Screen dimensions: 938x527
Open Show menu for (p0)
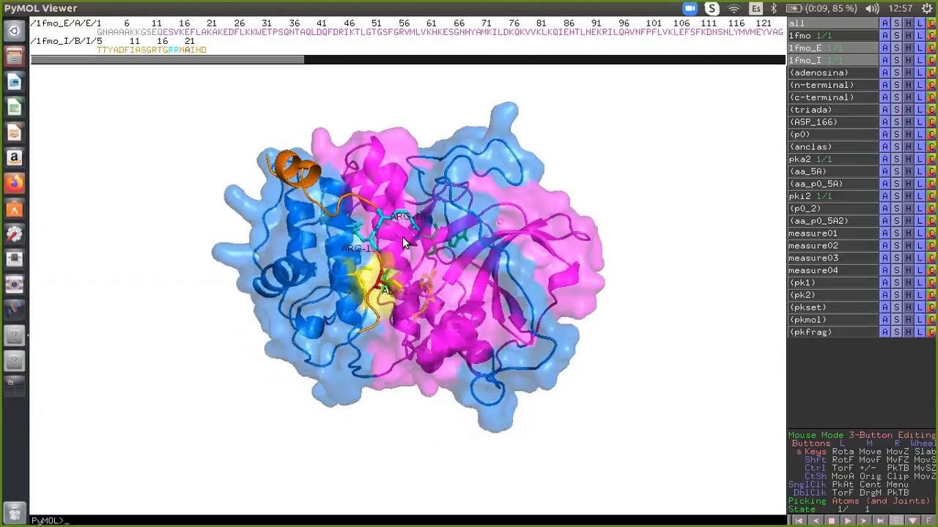tap(896, 135)
